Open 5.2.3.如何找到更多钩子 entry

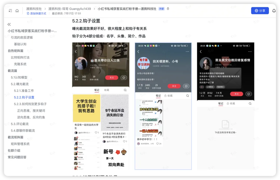[30, 104]
